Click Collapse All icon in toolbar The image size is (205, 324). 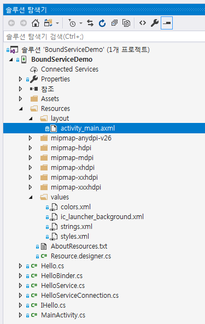(114, 23)
